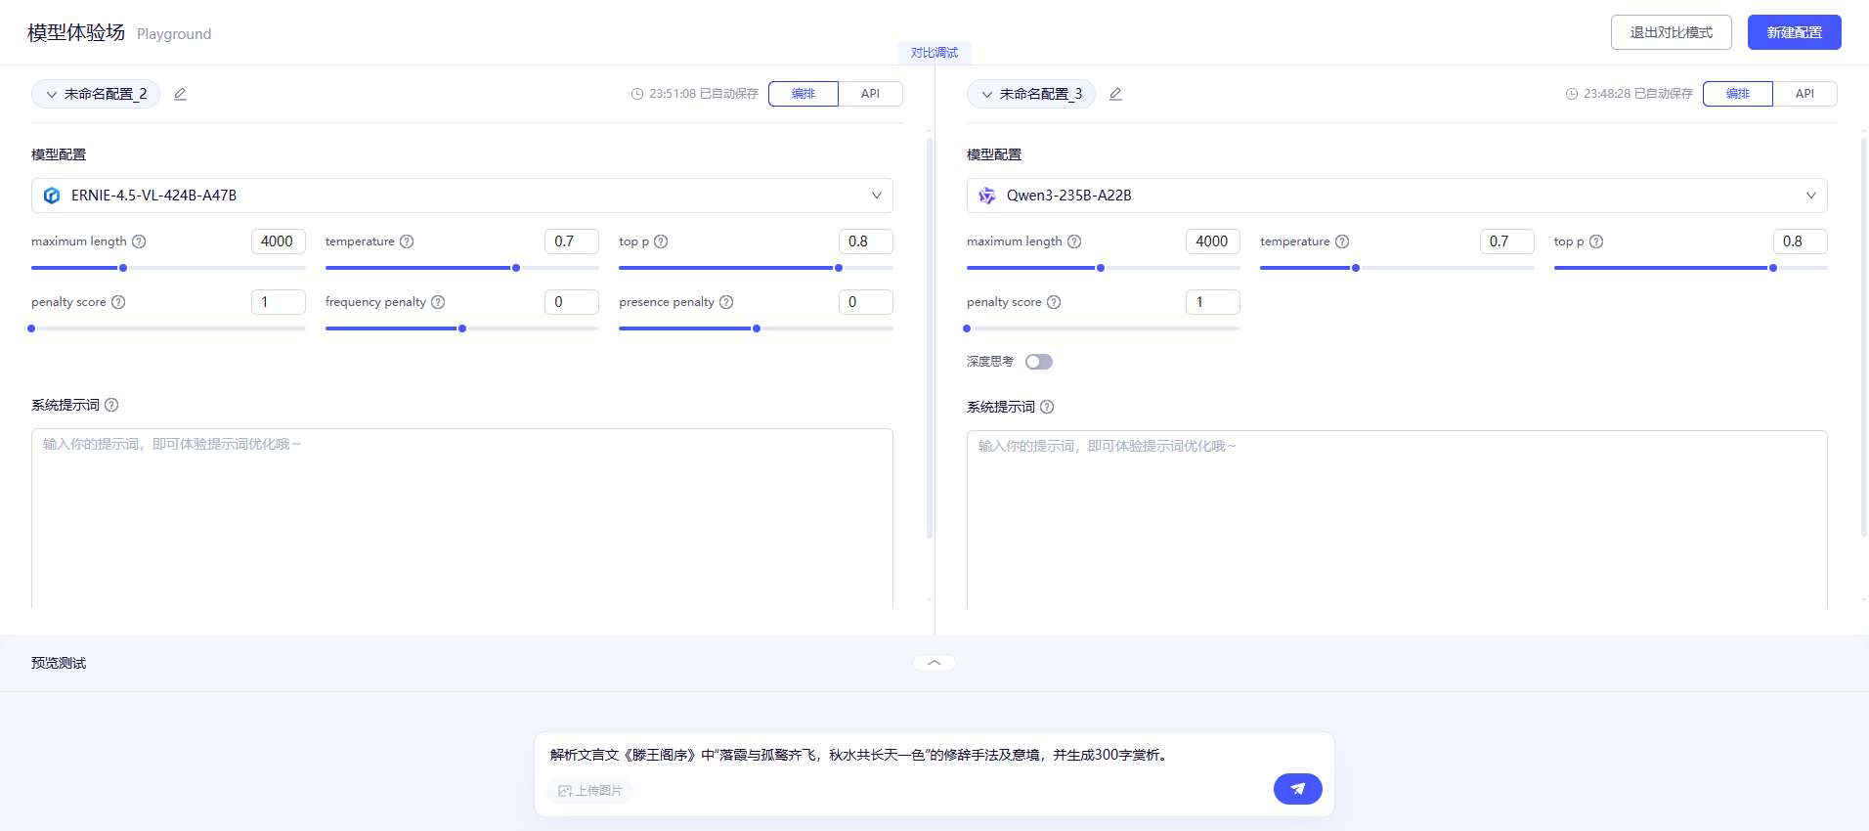The width and height of the screenshot is (1869, 831).
Task: Click frequency penalty value field
Action: click(572, 302)
